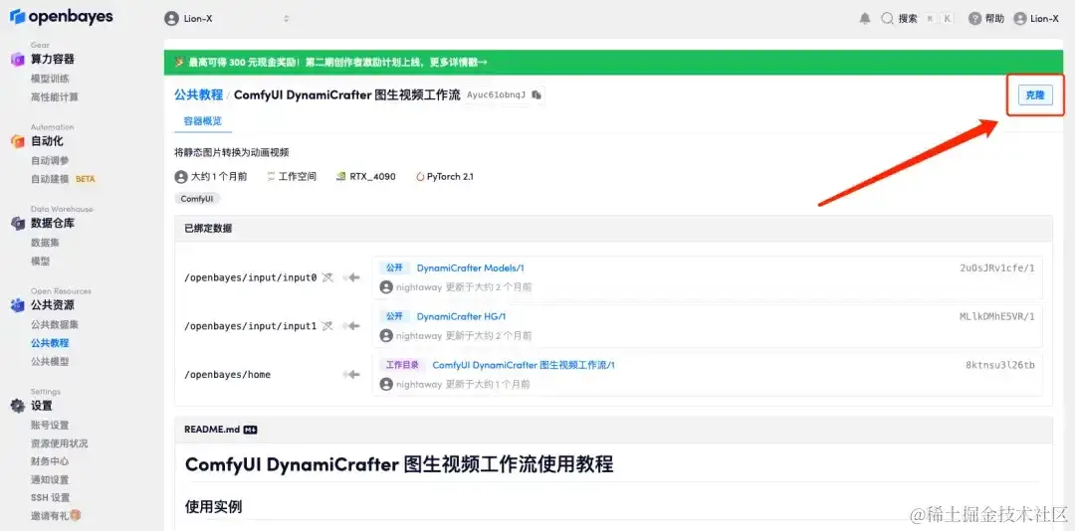The height and width of the screenshot is (531, 1075).
Task: Open 邀请有礼 in the sidebar
Action: coord(56,515)
